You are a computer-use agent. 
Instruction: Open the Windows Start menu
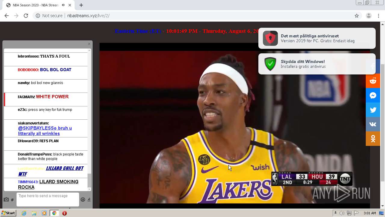(x=8, y=213)
